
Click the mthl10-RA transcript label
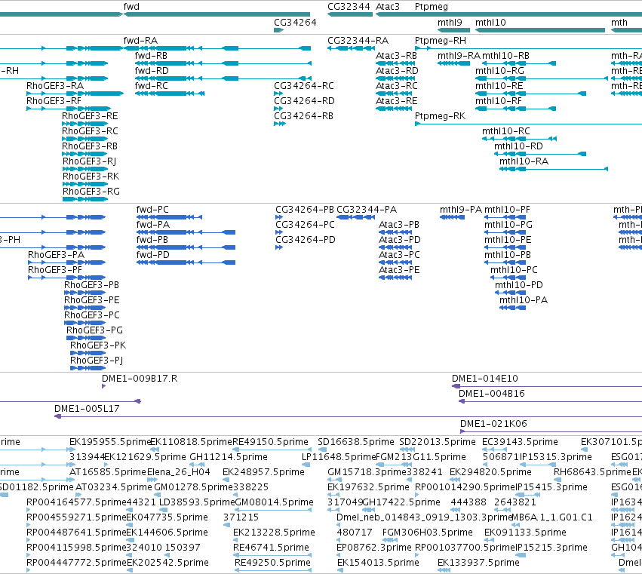524,161
